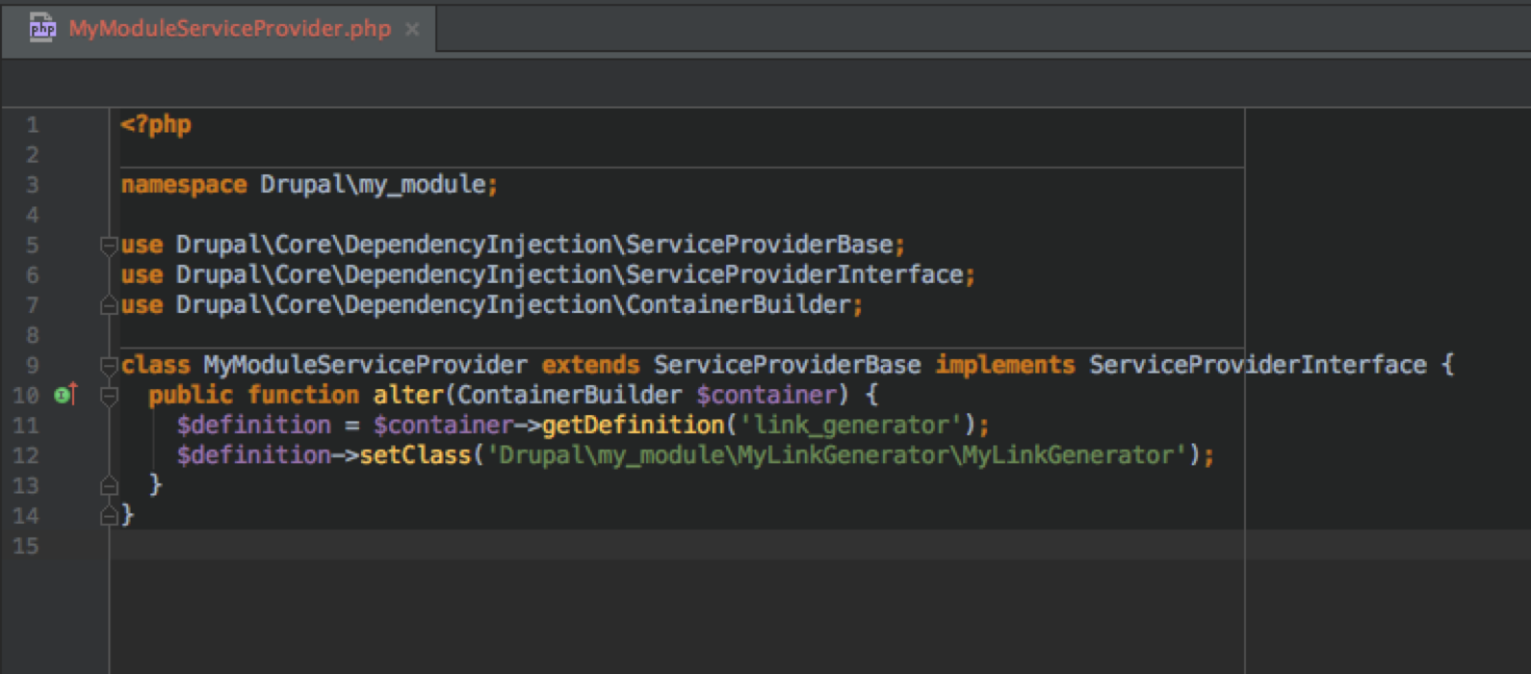Click the $container variable on line 11

click(x=444, y=425)
